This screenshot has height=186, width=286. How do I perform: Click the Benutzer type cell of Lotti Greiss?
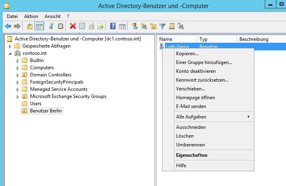point(209,46)
